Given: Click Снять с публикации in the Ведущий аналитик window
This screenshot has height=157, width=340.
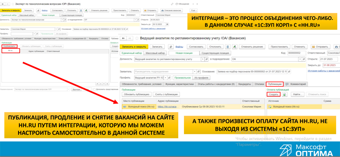Looking at the screenshot, I should coord(167,94).
